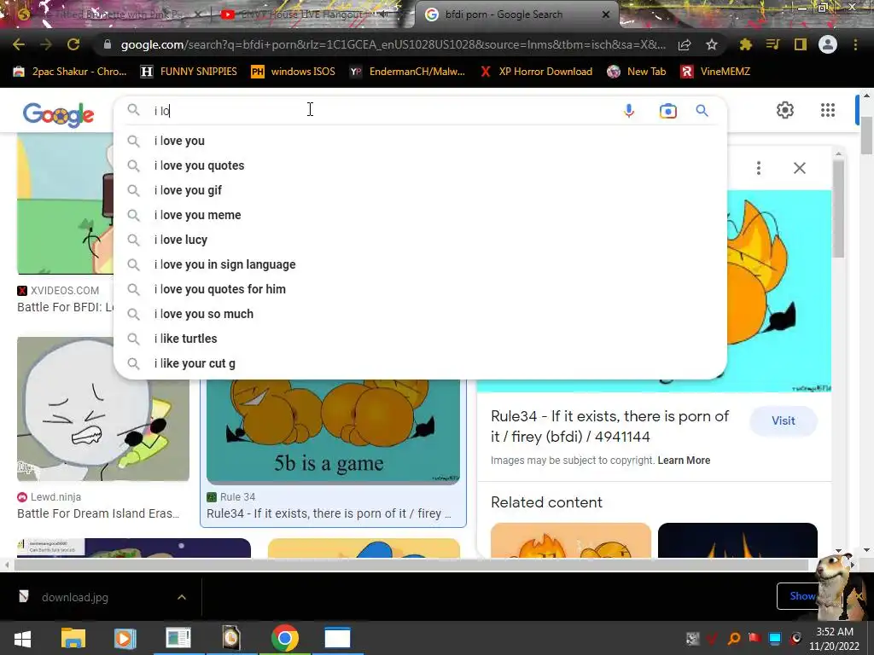Select the "i love lucy" suggestion
This screenshot has height=655, width=874.
coord(420,240)
